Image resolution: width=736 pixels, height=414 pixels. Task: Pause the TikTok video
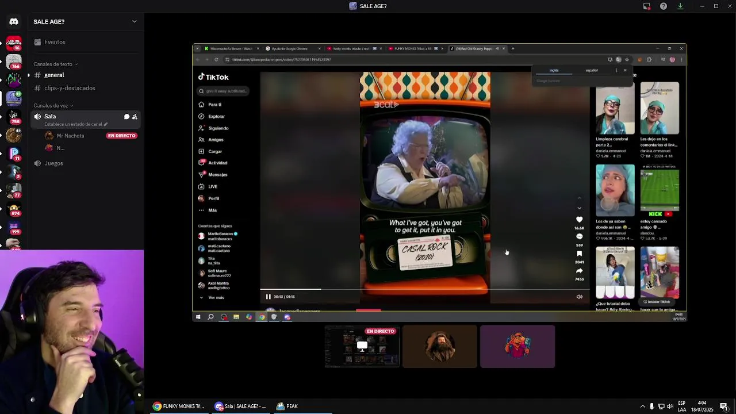268,297
